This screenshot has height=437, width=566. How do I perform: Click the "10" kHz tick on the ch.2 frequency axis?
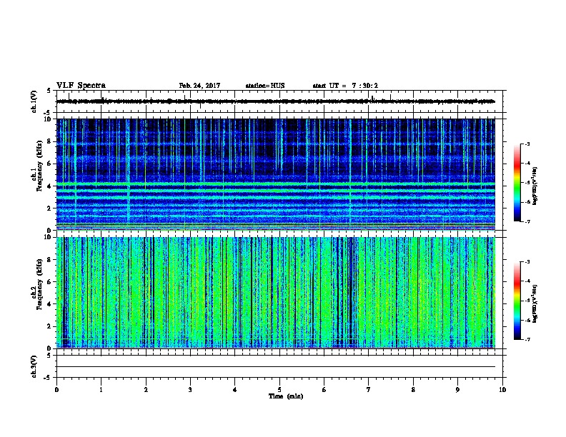(48, 237)
